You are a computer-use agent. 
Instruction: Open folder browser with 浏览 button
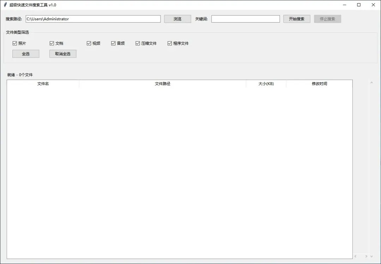pos(177,19)
